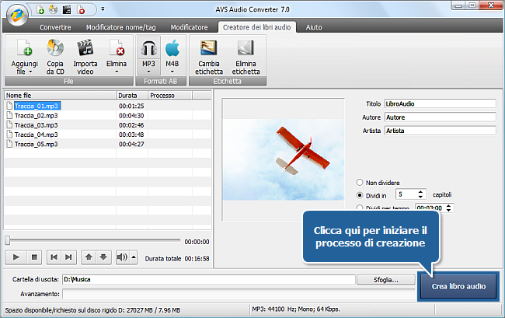Select the Dividi per tempo option
The width and height of the screenshot is (505, 318).
point(360,208)
